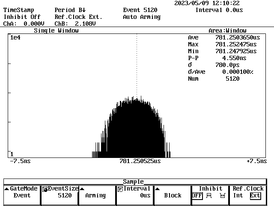
Task: Click the EventSize rotary knob icon
Action: click(x=45, y=189)
